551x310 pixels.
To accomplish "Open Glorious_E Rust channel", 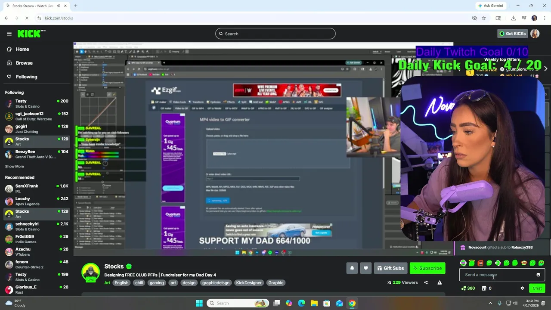I will [37, 289].
